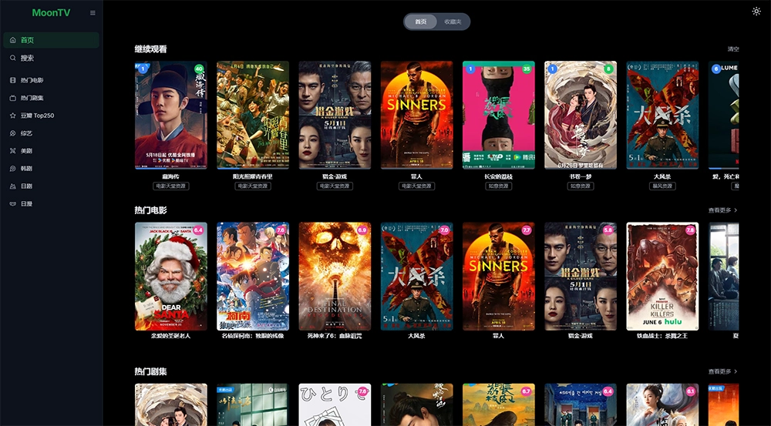Click the icon beside 韩剧
Image resolution: width=771 pixels, height=426 pixels.
click(x=13, y=169)
